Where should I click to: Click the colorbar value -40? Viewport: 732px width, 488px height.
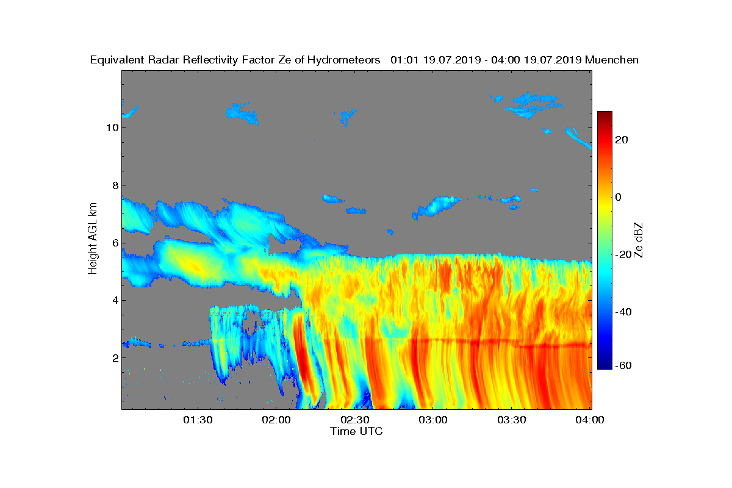coord(623,312)
